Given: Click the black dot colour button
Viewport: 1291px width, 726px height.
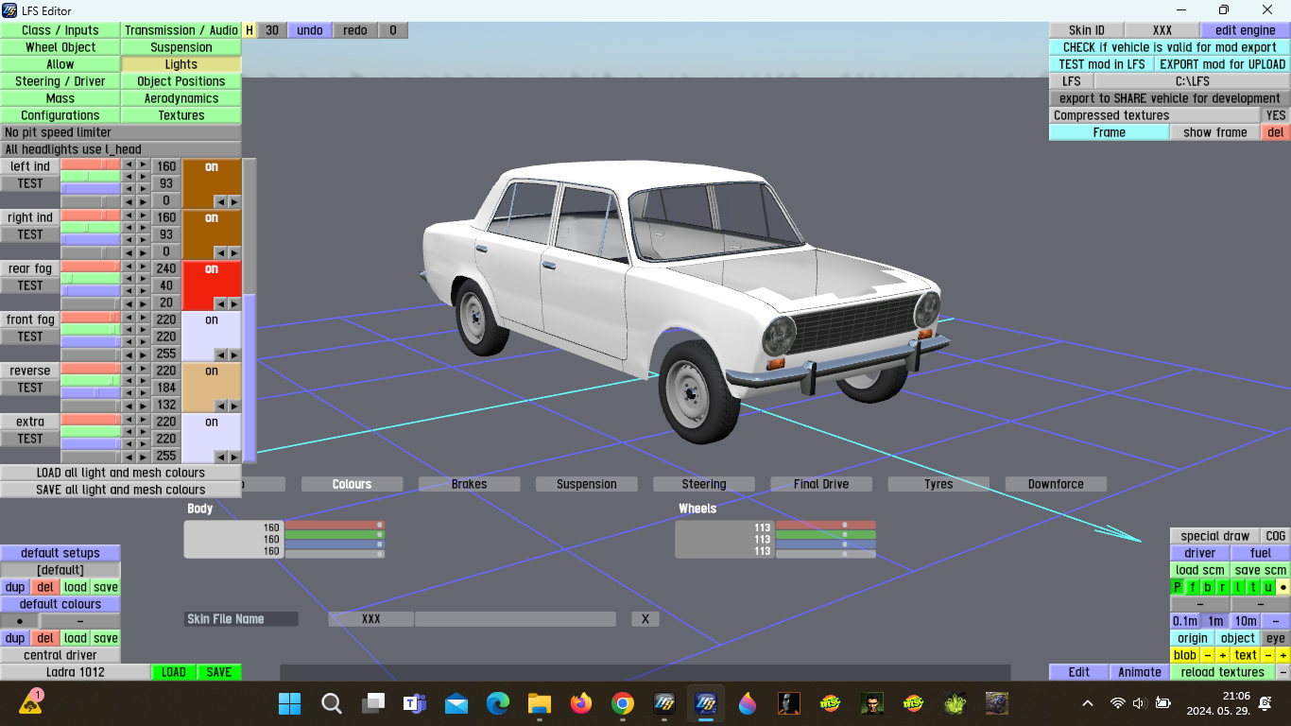Looking at the screenshot, I should click(20, 621).
